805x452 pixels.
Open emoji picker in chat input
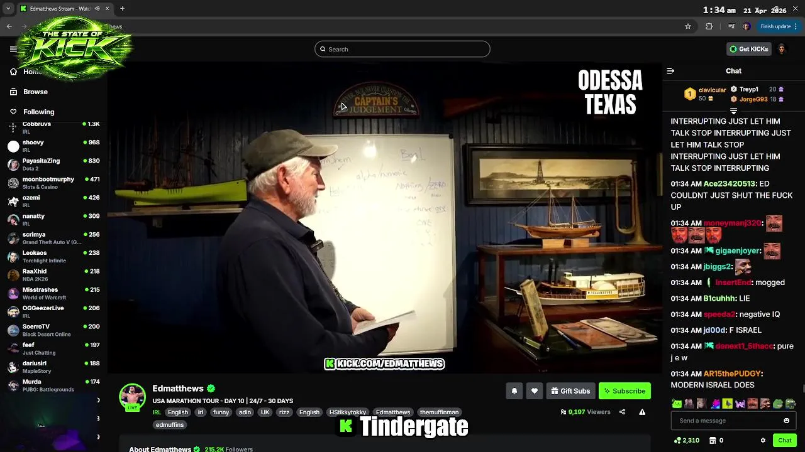(786, 421)
